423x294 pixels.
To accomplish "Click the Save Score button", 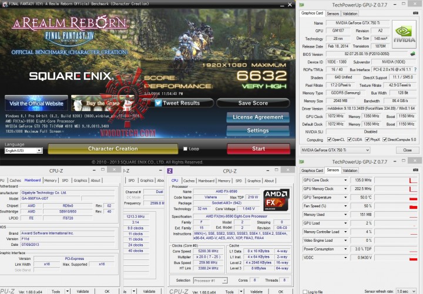I will 253,103.
